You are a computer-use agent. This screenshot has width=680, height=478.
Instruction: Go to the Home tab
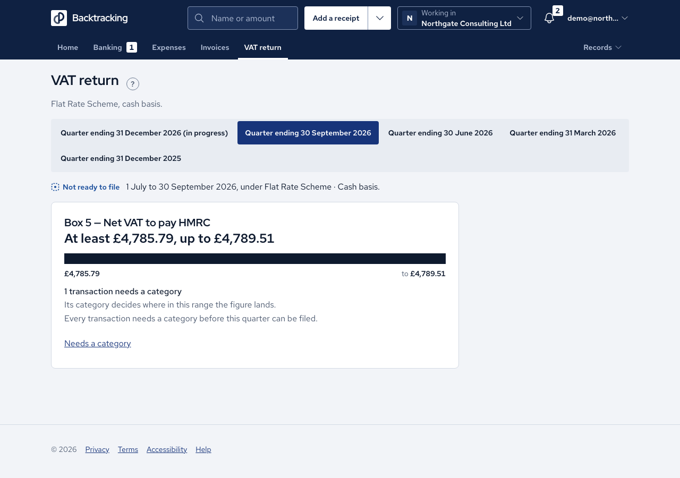click(x=68, y=47)
